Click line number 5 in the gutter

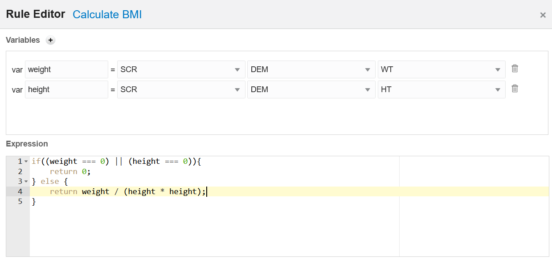[20, 202]
